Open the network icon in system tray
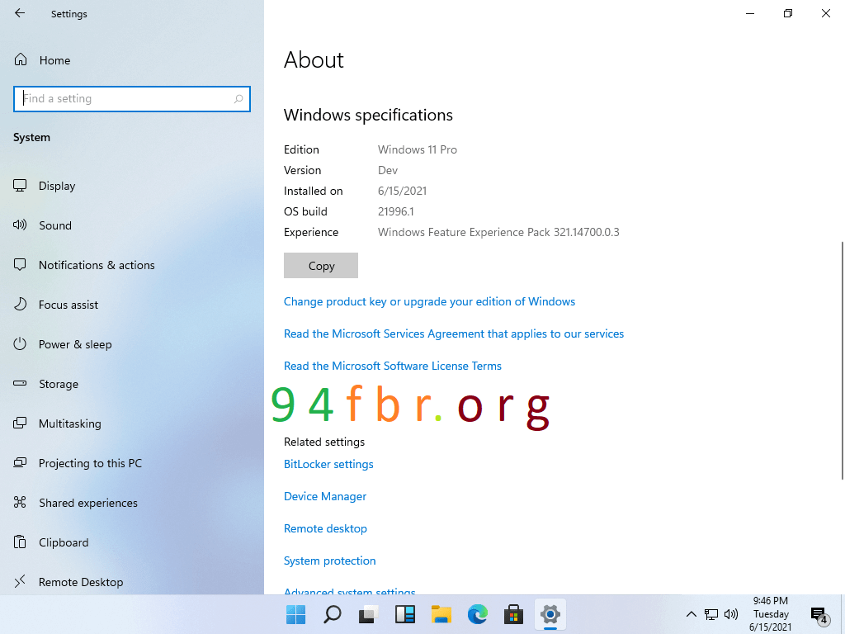The height and width of the screenshot is (634, 845). pyautogui.click(x=711, y=614)
